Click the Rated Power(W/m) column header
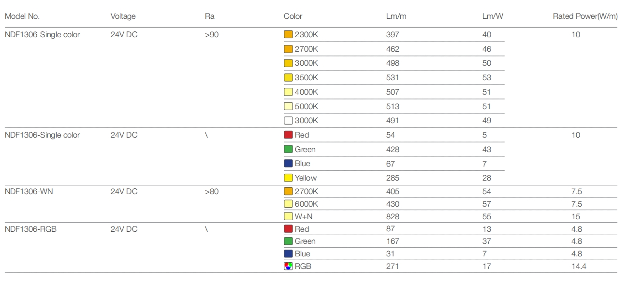This screenshot has height=281, width=627. 585,16
